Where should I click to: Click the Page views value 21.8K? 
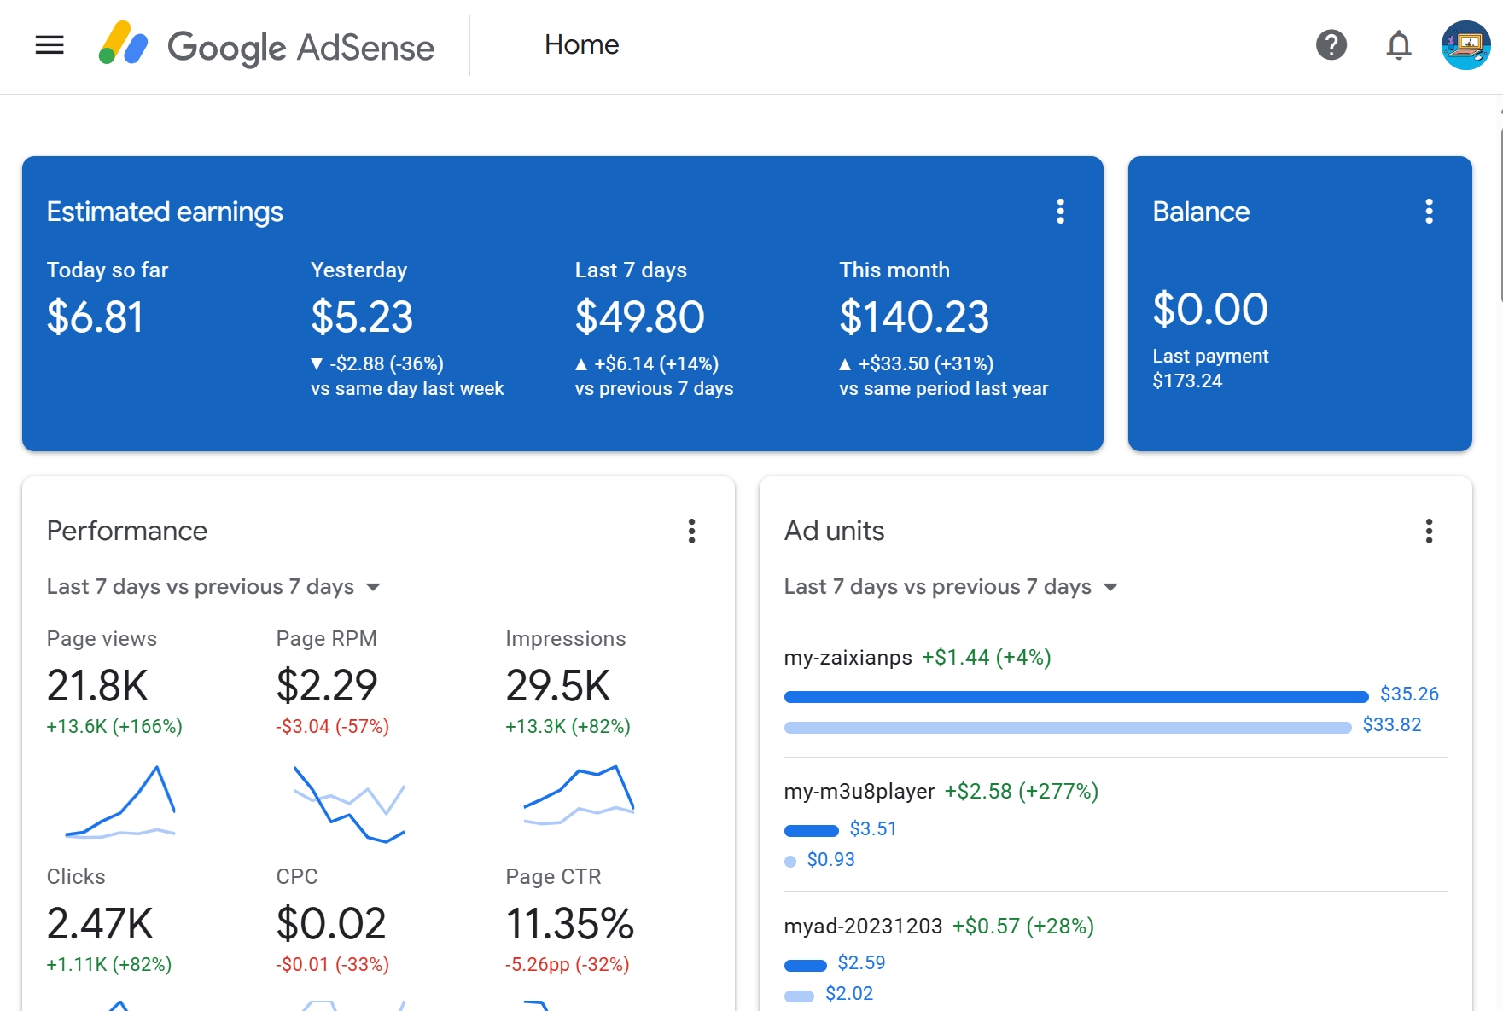97,686
